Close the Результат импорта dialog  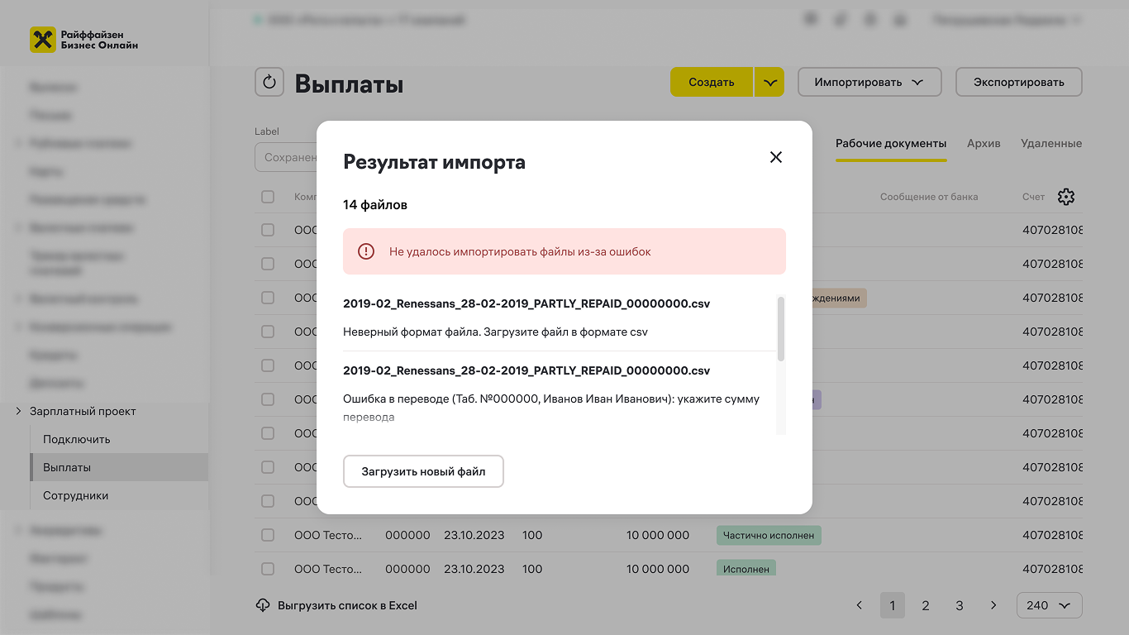click(775, 157)
